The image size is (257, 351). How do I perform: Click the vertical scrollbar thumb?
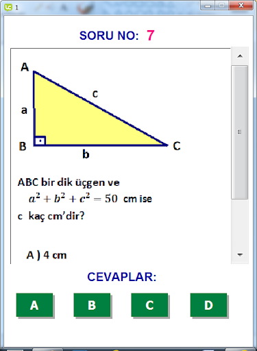(x=240, y=132)
